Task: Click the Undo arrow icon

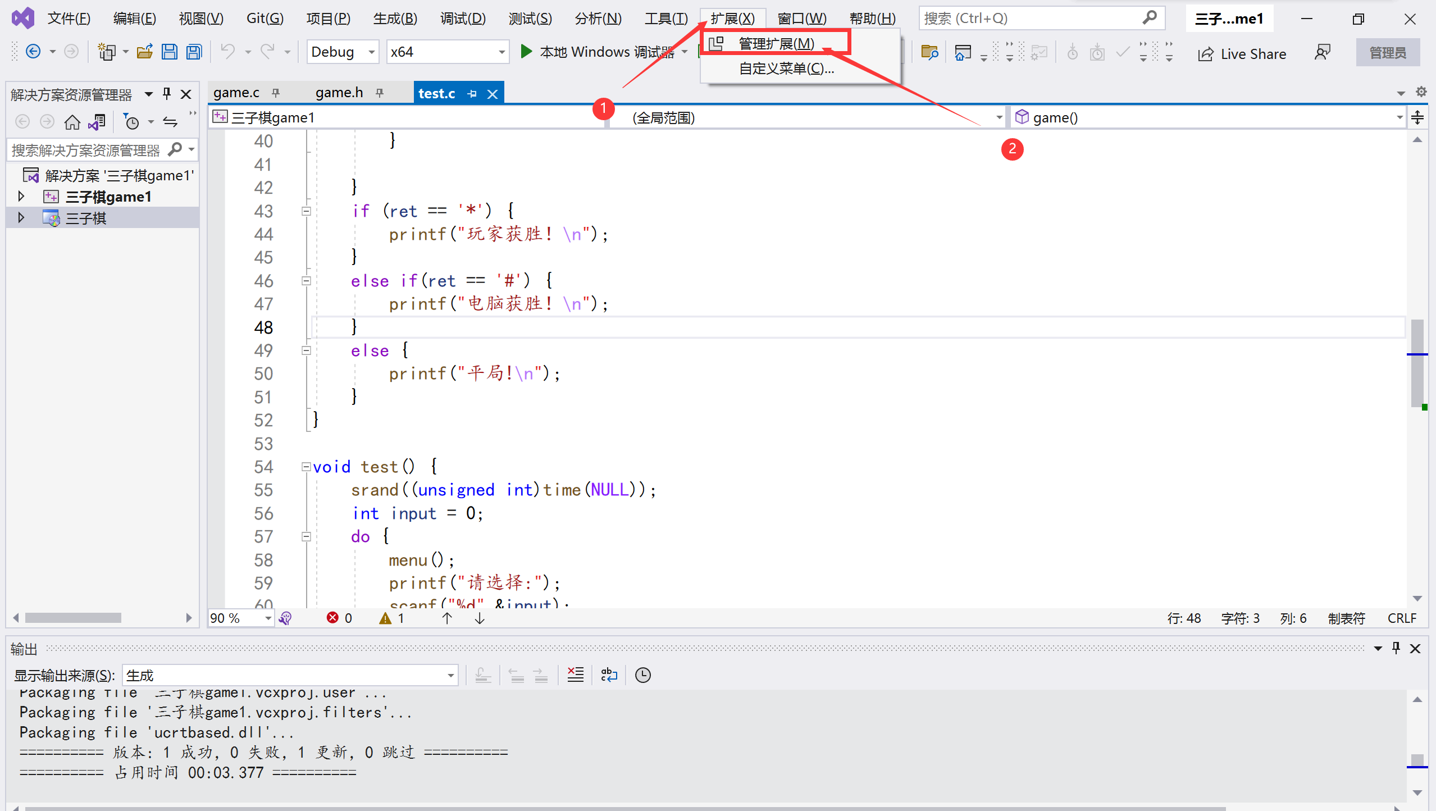Action: (x=227, y=52)
